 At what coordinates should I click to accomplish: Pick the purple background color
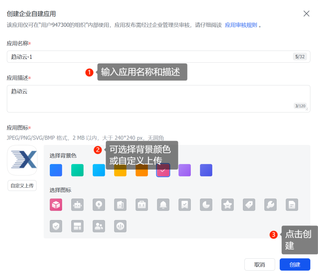click(x=185, y=170)
